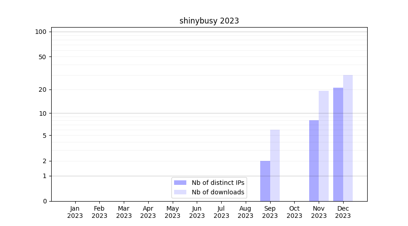The height and width of the screenshot is (226, 408).
Task: Select the 'Nb of downloads' legend label
Action: pyautogui.click(x=218, y=192)
